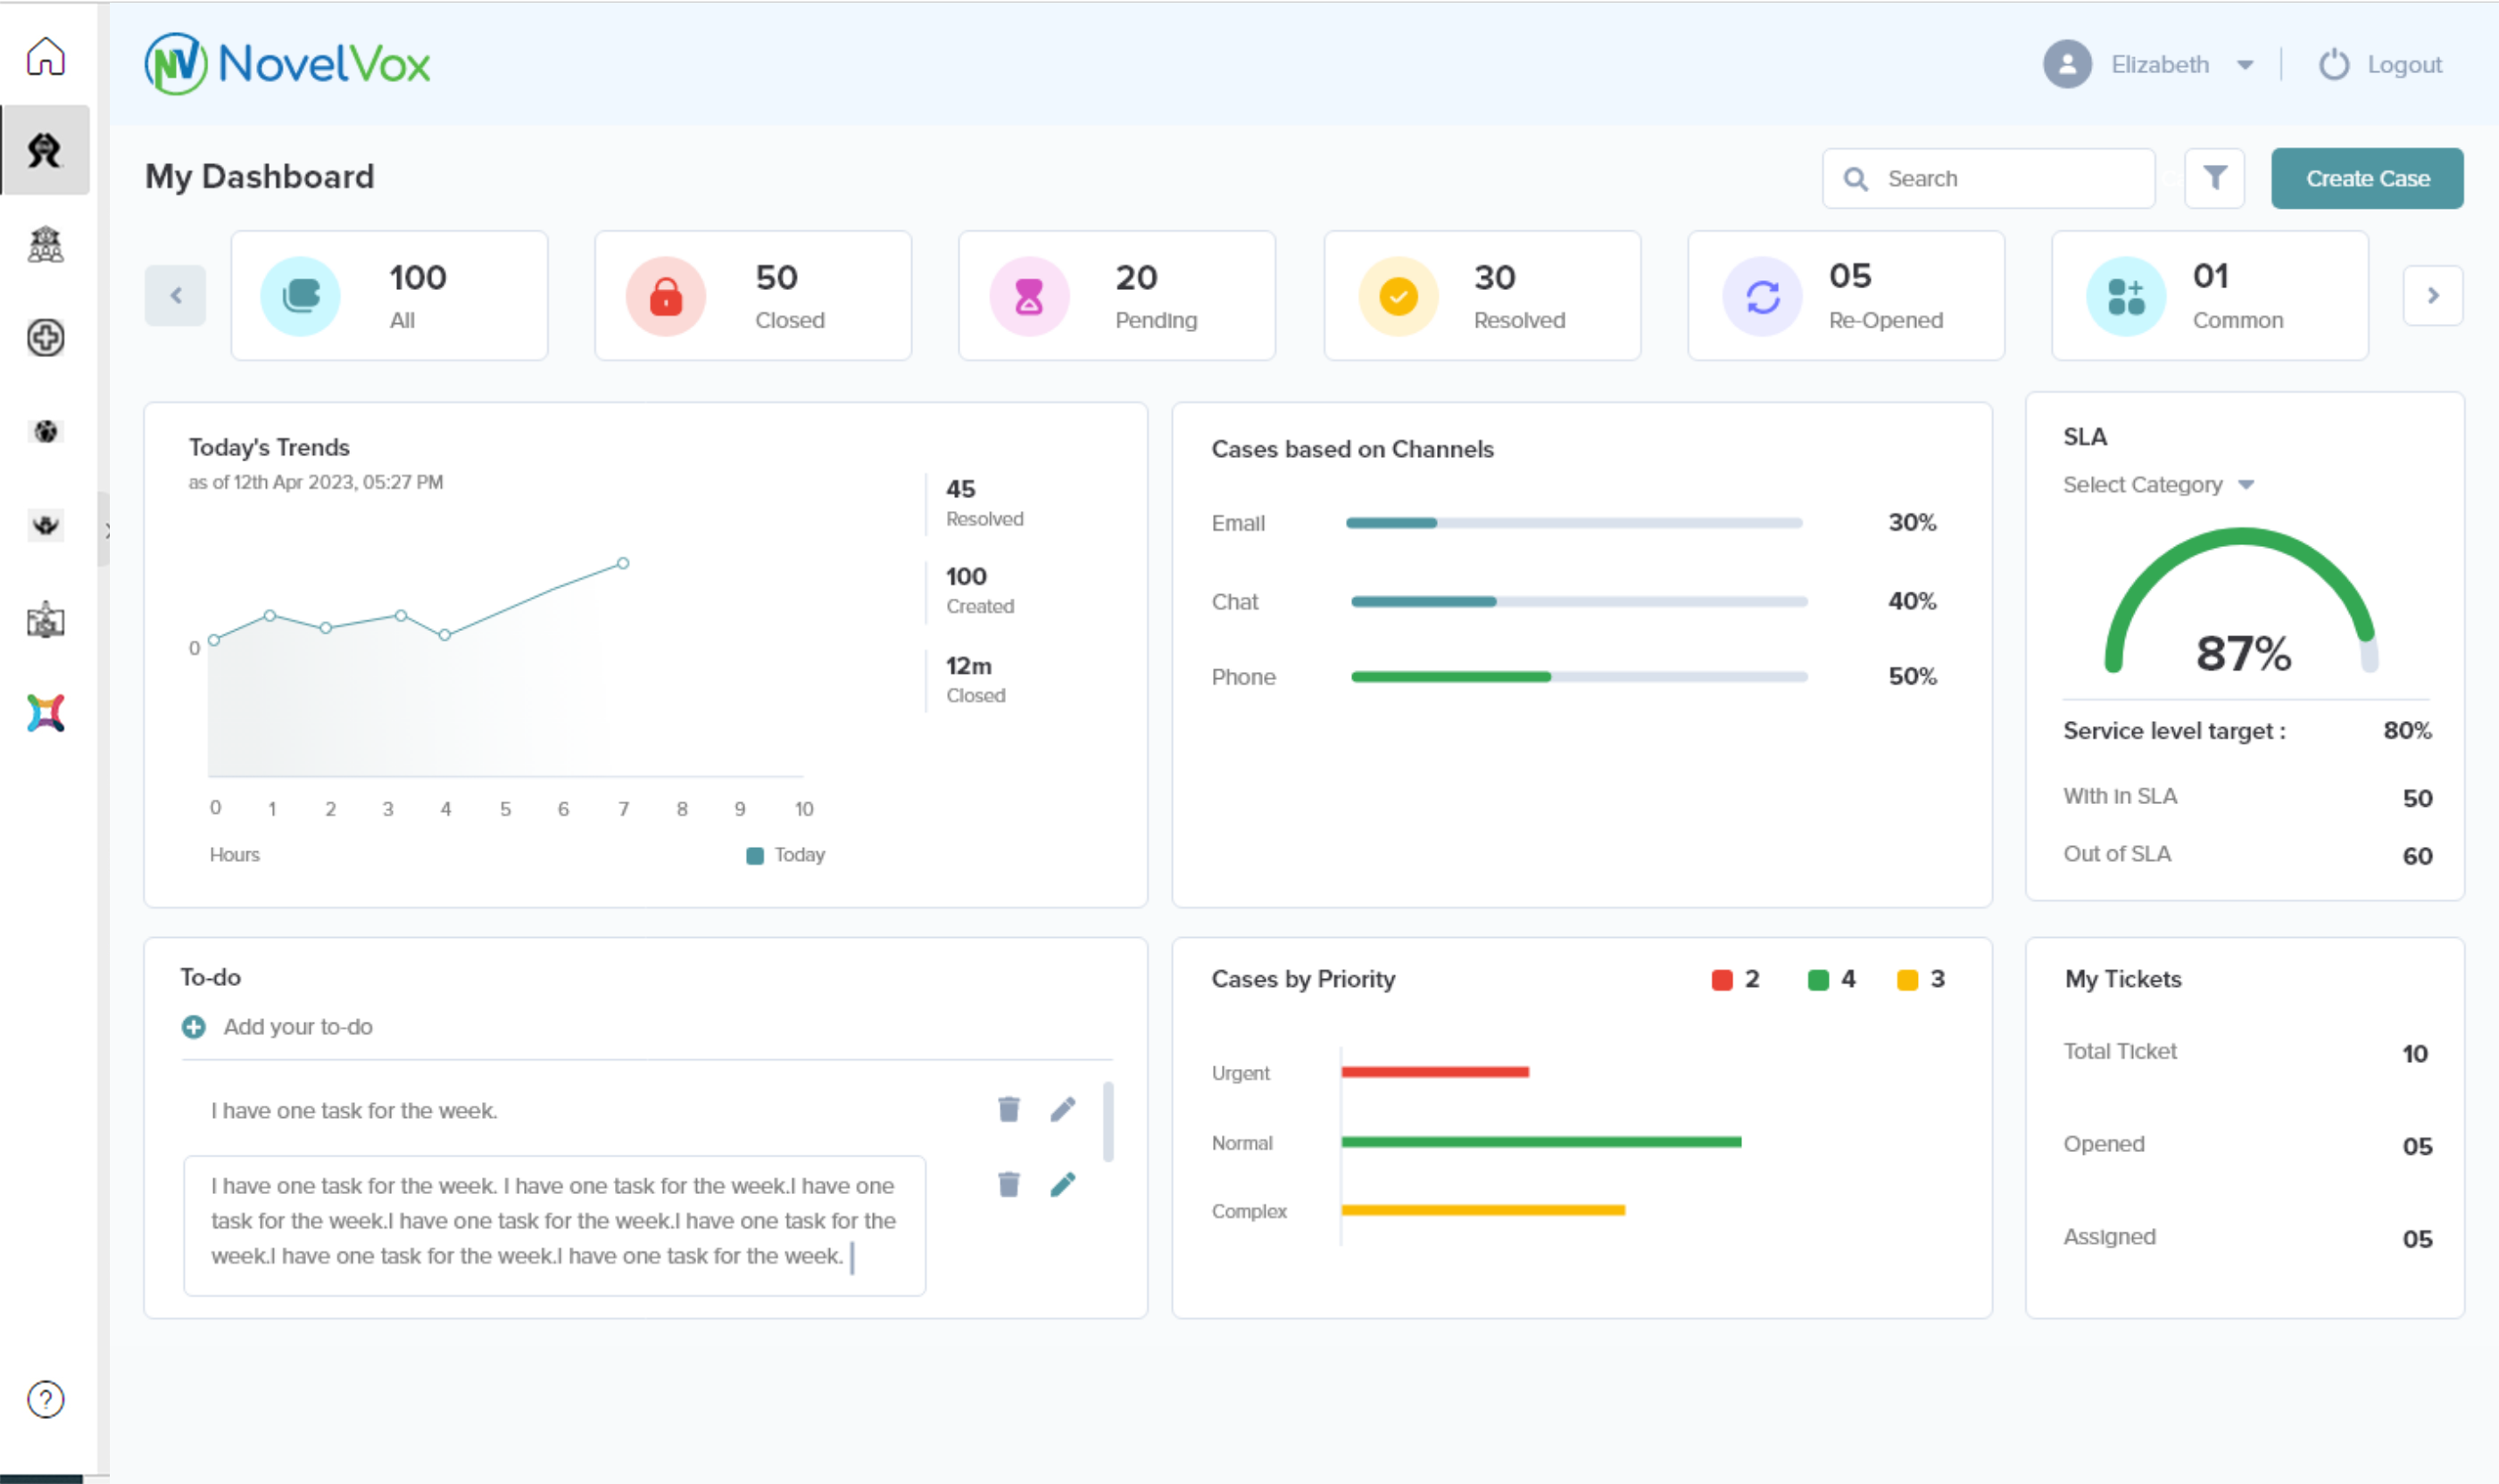Click the Create Case button

2366,179
